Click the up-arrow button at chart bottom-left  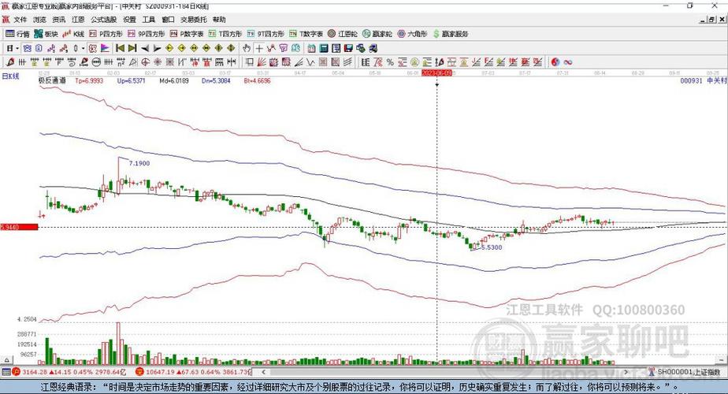point(7,360)
